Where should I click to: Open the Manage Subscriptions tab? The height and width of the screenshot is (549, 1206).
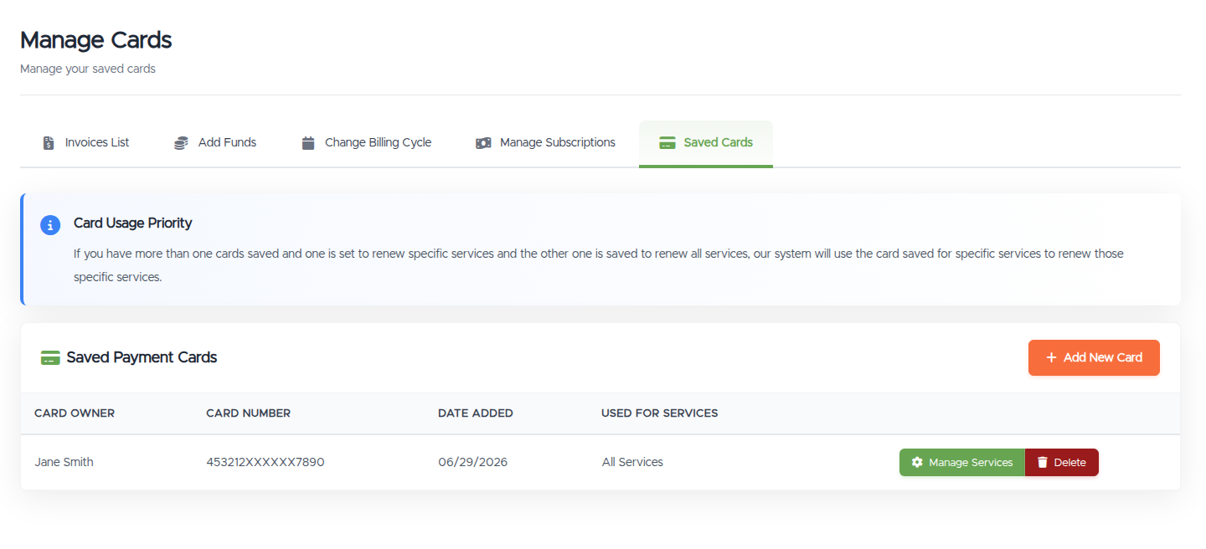[x=546, y=143]
